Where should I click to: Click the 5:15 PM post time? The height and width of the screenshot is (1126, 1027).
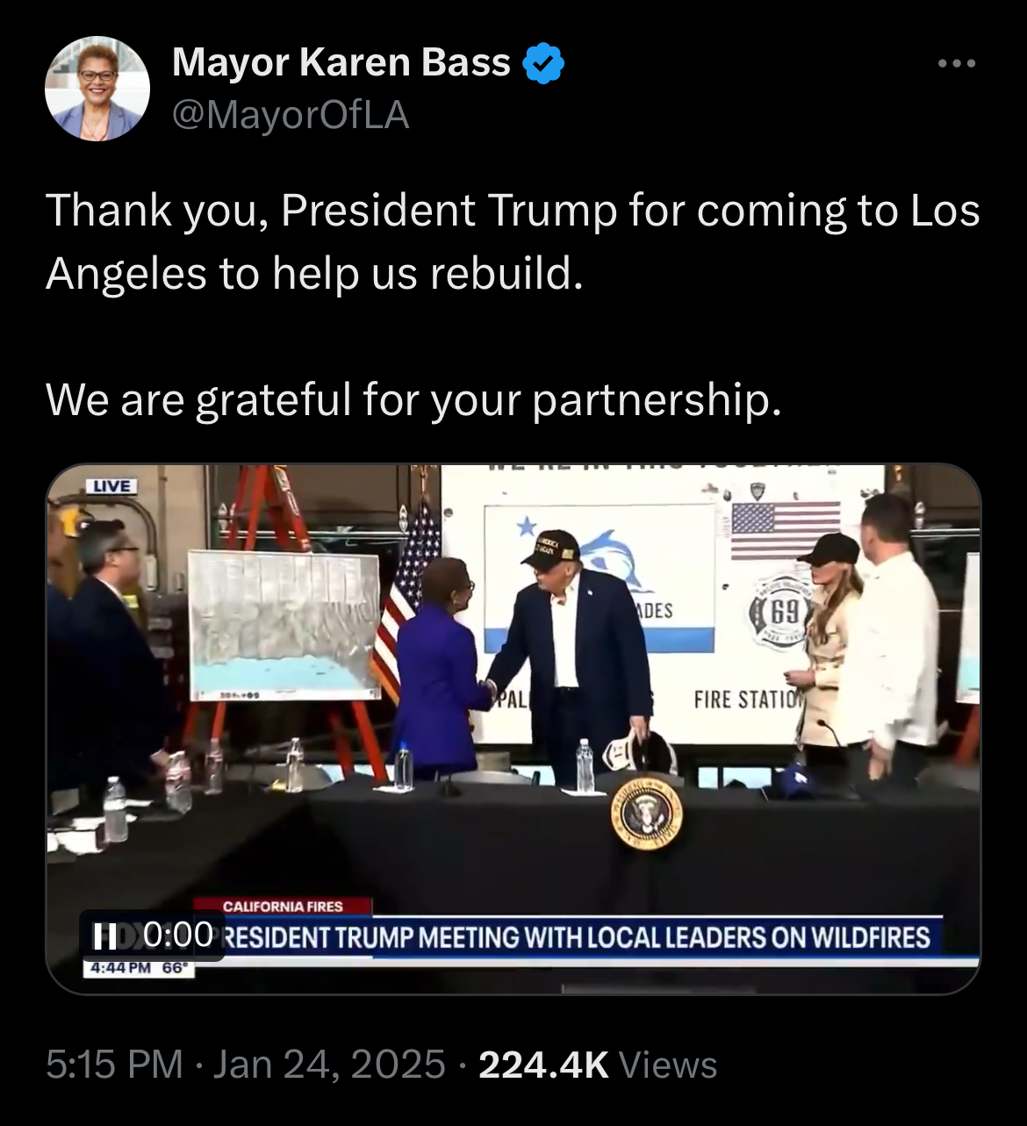click(x=114, y=1065)
